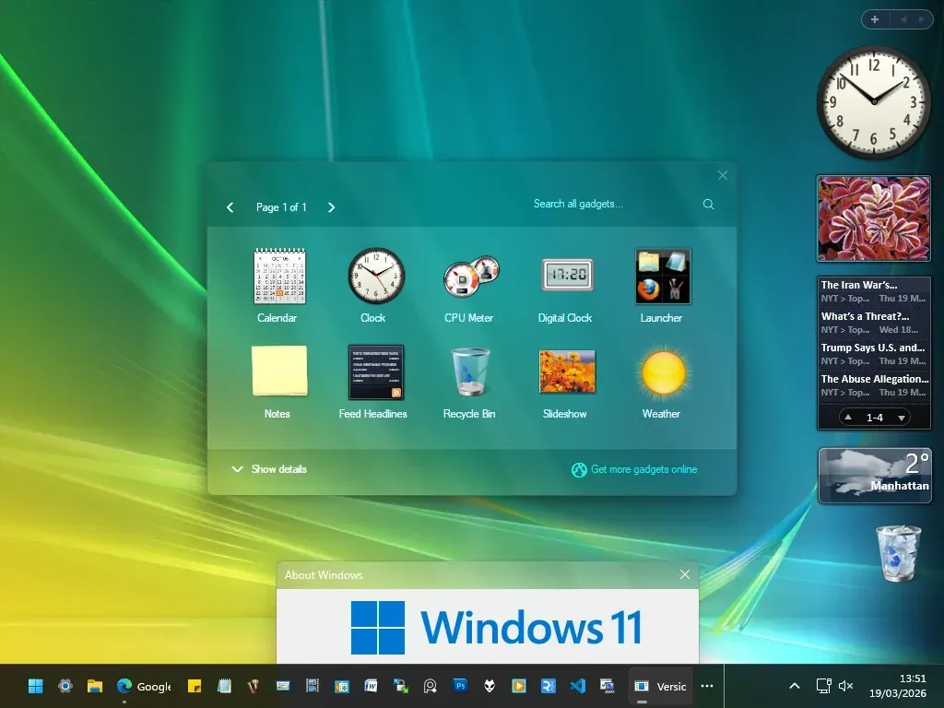Click the analog clock sidebar gadget
This screenshot has height=708, width=944.
point(874,101)
